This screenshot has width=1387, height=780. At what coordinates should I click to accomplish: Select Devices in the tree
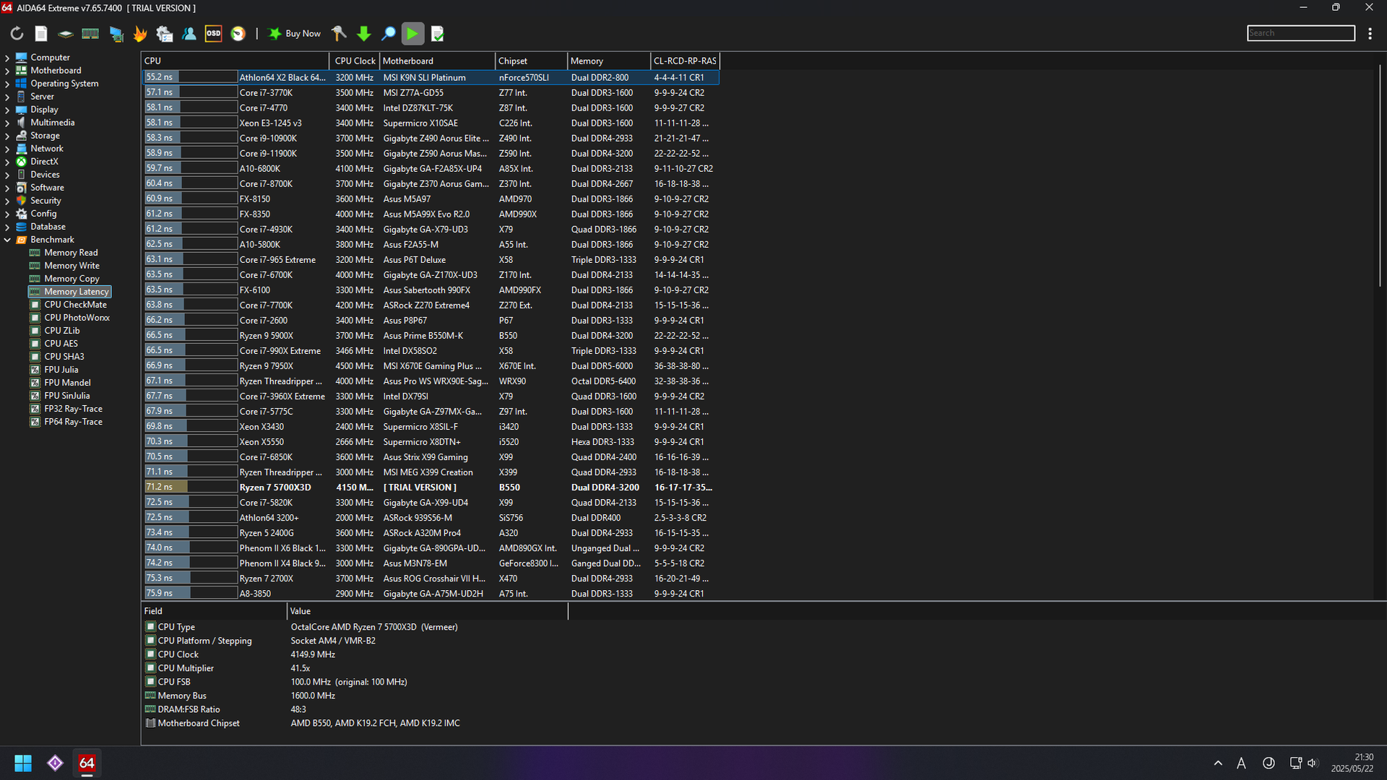click(x=45, y=175)
